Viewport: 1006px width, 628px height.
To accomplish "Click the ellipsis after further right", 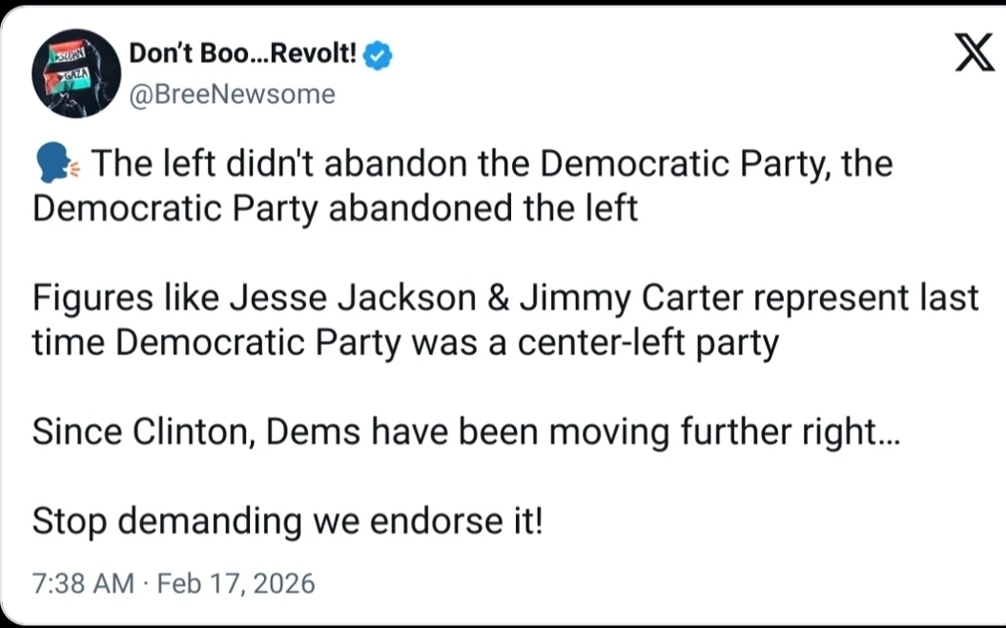I will point(886,435).
